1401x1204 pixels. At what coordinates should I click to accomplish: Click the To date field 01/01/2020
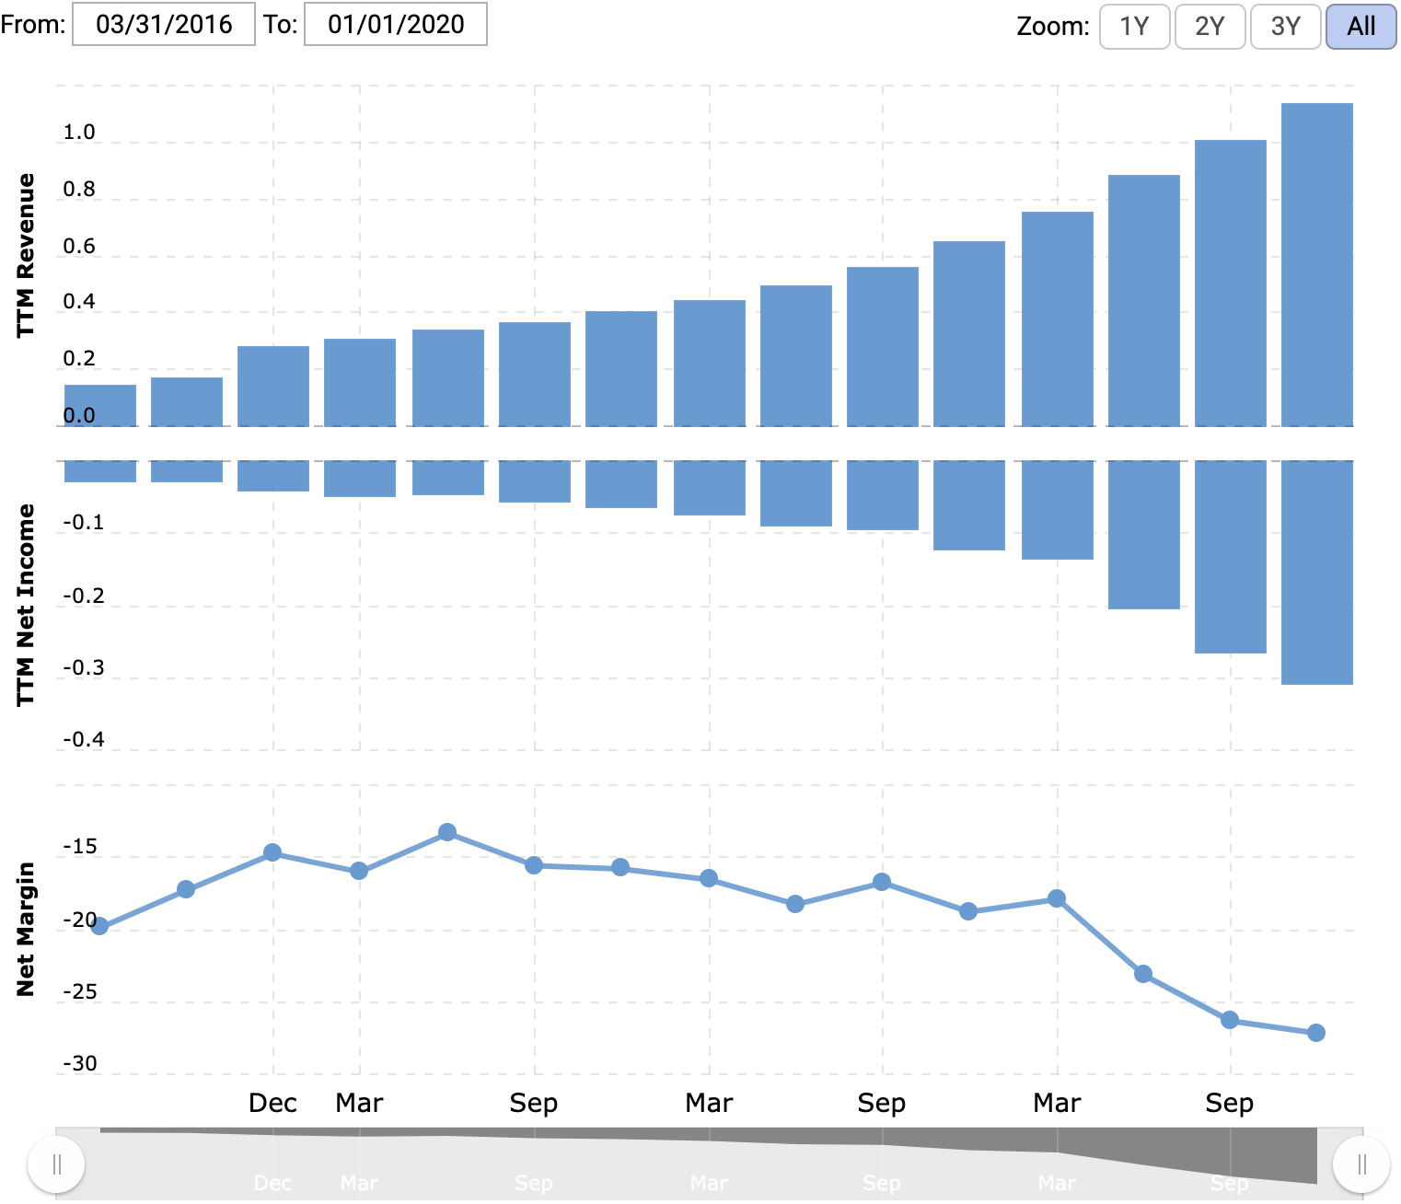(396, 24)
